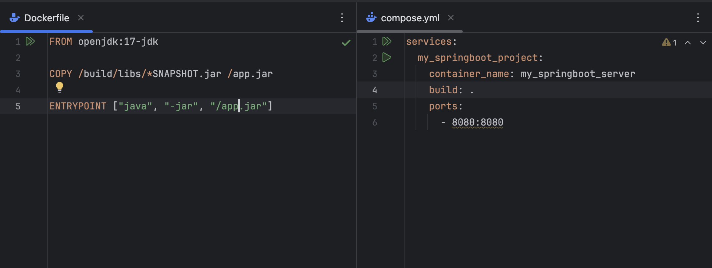Click line number 6 in the compose.yml gutter
The width and height of the screenshot is (712, 268).
[375, 122]
